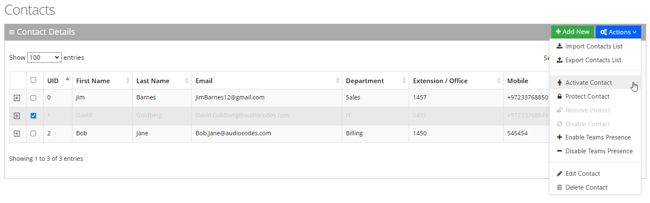Click the lock icon beside Protect Contact
This screenshot has height=203, width=650.
(559, 96)
